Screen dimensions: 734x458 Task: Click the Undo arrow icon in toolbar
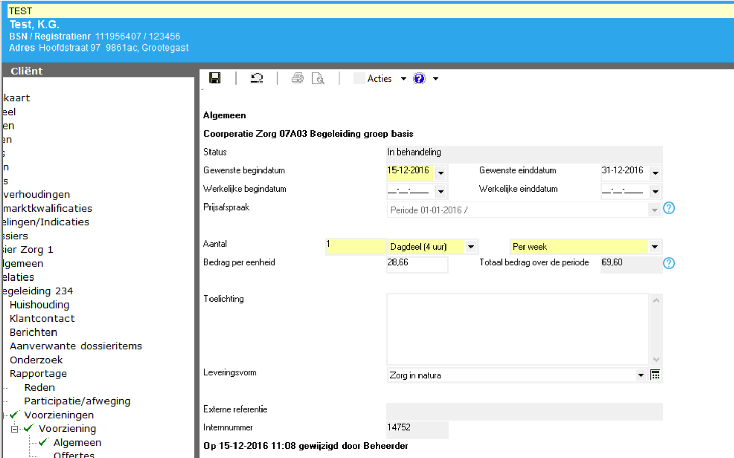[x=256, y=78]
